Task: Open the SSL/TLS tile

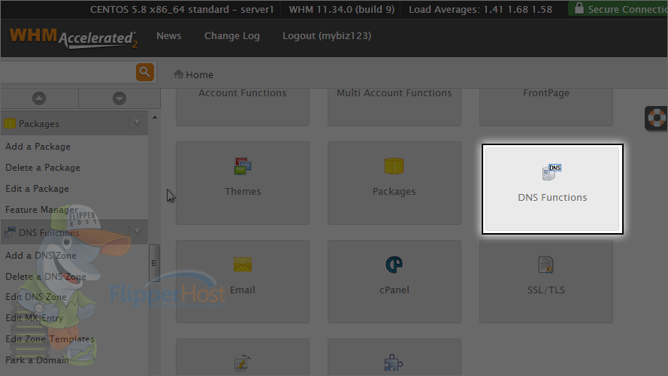Action: (546, 281)
